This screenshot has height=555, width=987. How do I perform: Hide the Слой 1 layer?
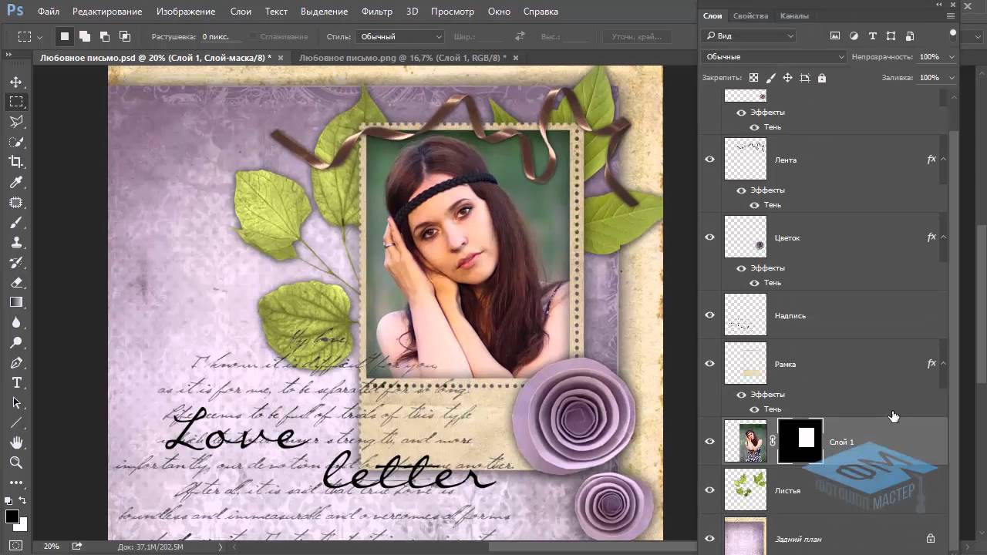coord(709,442)
